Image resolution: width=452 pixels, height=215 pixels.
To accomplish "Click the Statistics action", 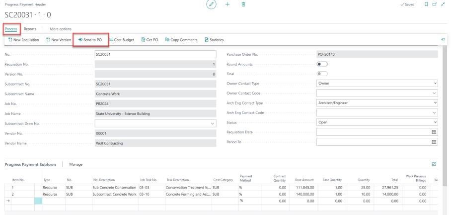I will pos(214,40).
